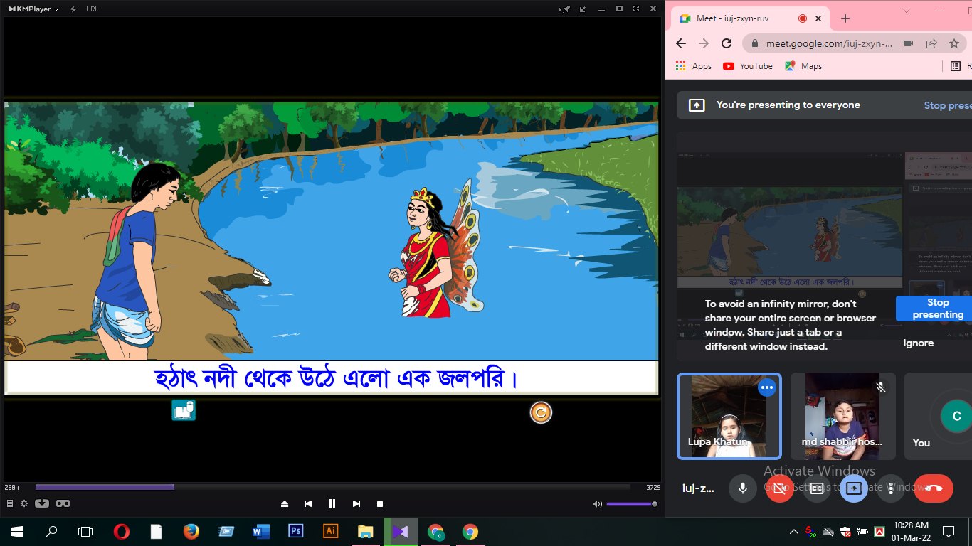Adjust the KMPlayer volume slider
The width and height of the screenshot is (972, 546).
tap(631, 504)
